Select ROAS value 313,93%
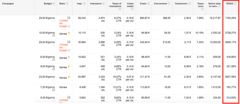 [231, 98]
